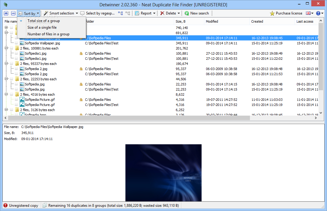
Task: Close the Sort by dropdown button
Action: coord(29,13)
